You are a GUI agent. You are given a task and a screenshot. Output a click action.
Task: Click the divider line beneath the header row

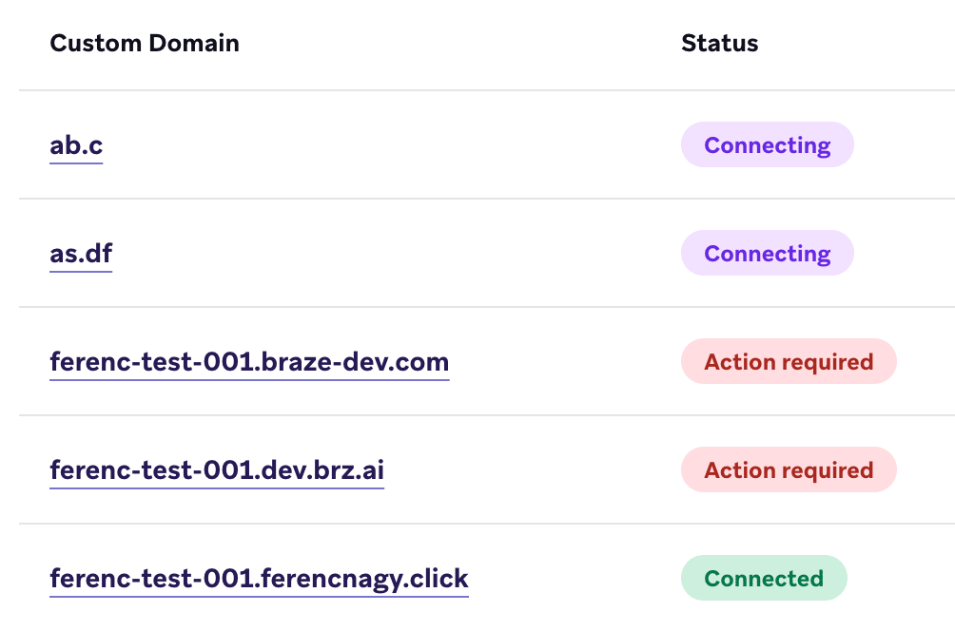476,91
